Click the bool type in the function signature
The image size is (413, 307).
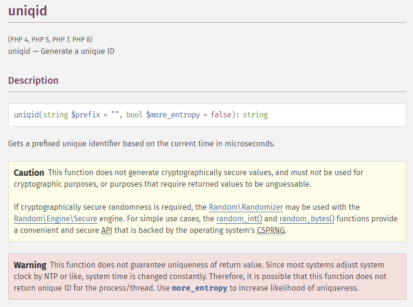[134, 115]
